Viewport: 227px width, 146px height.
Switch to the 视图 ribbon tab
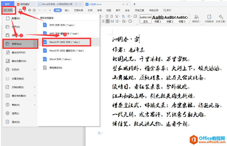109,10
